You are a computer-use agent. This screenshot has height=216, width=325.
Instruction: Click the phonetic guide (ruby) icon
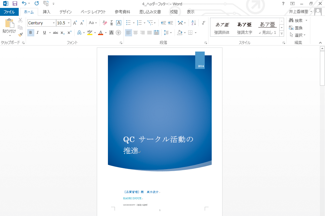tap(111, 23)
